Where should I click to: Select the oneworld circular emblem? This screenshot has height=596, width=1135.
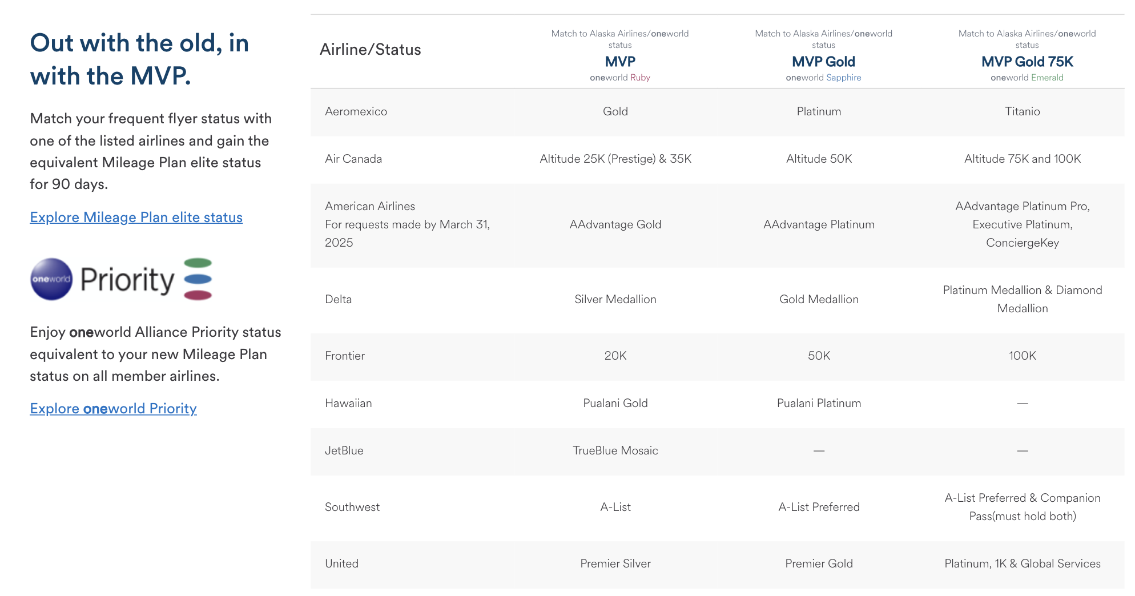click(50, 278)
